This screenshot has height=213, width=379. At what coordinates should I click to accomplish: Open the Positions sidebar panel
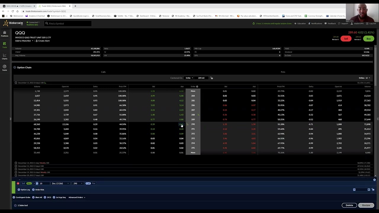click(x=4, y=34)
